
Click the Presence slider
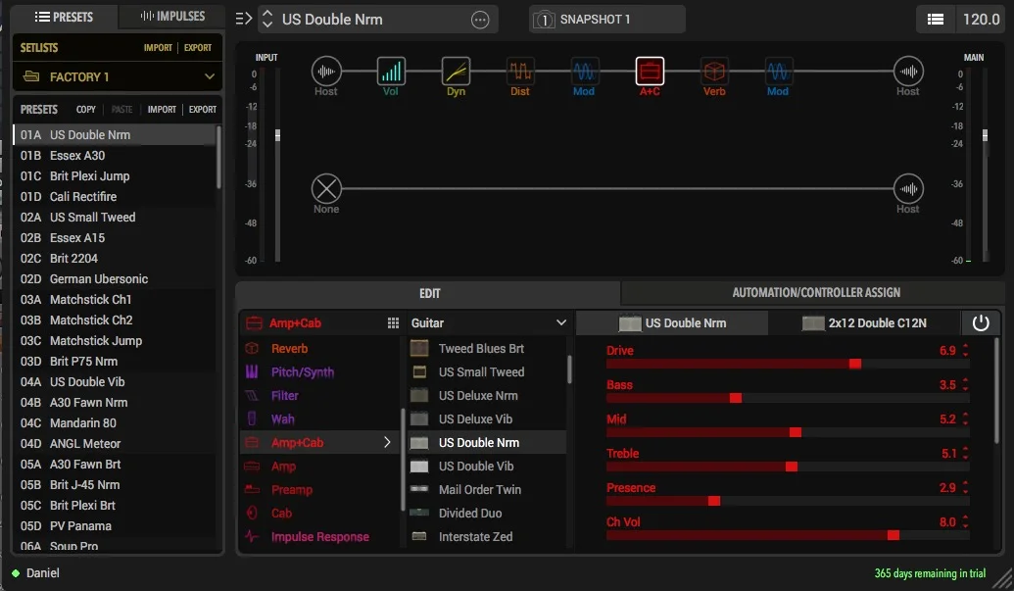(x=787, y=501)
